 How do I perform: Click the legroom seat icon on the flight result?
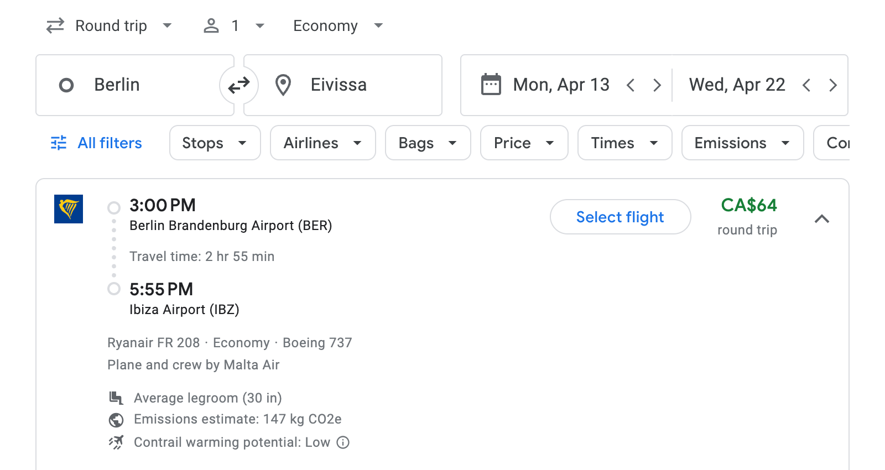click(x=116, y=398)
